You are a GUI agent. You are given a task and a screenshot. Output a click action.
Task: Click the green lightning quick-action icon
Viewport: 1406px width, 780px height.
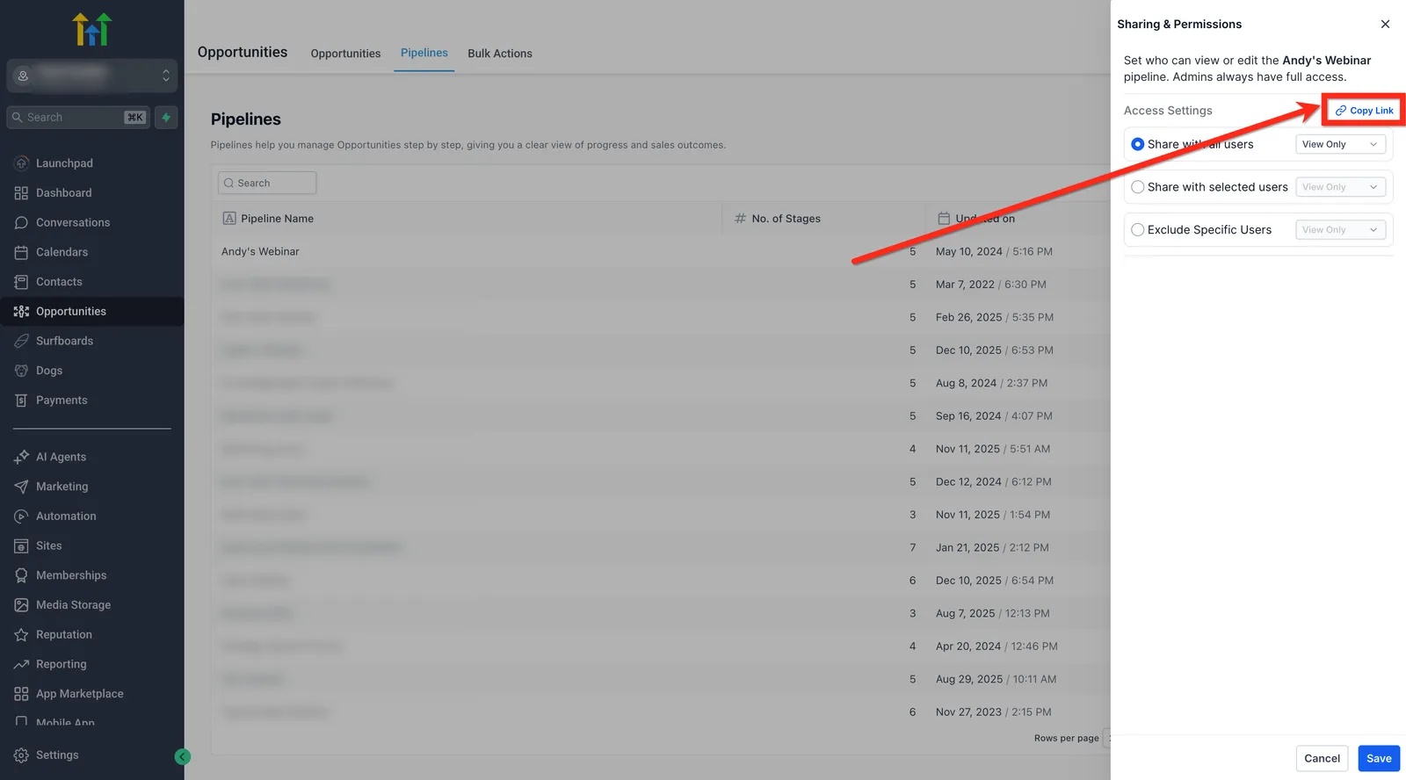pyautogui.click(x=166, y=117)
